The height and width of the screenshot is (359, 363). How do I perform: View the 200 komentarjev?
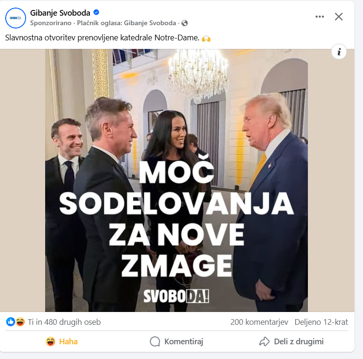259,322
